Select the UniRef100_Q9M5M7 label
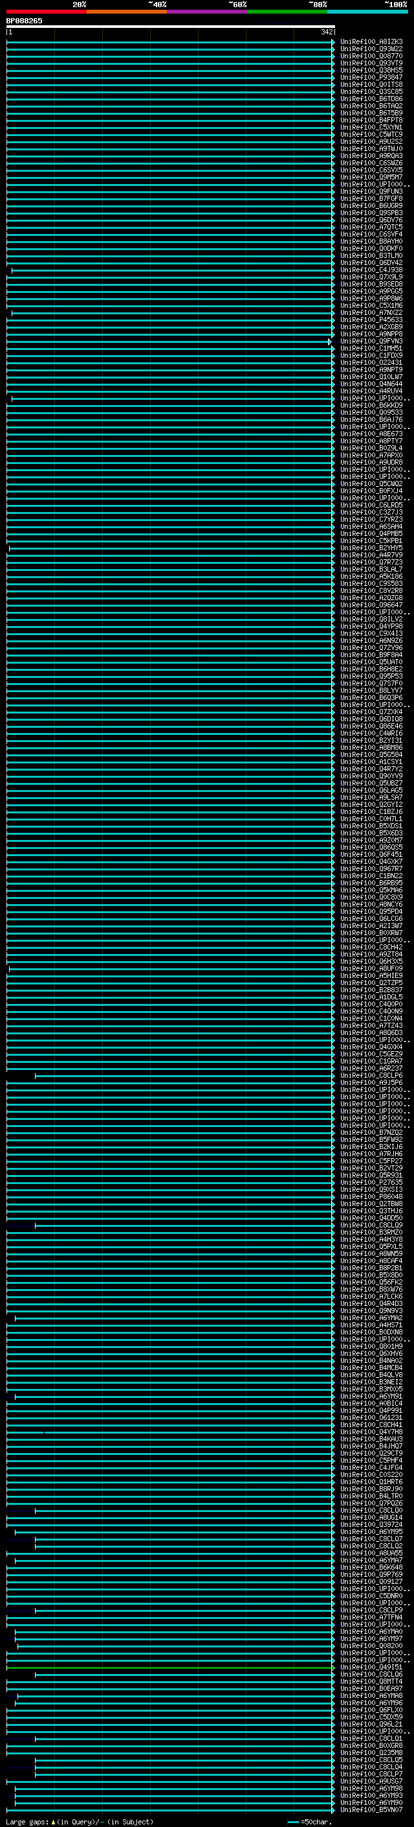Screen dimensions: 414x1827 pyautogui.click(x=371, y=178)
